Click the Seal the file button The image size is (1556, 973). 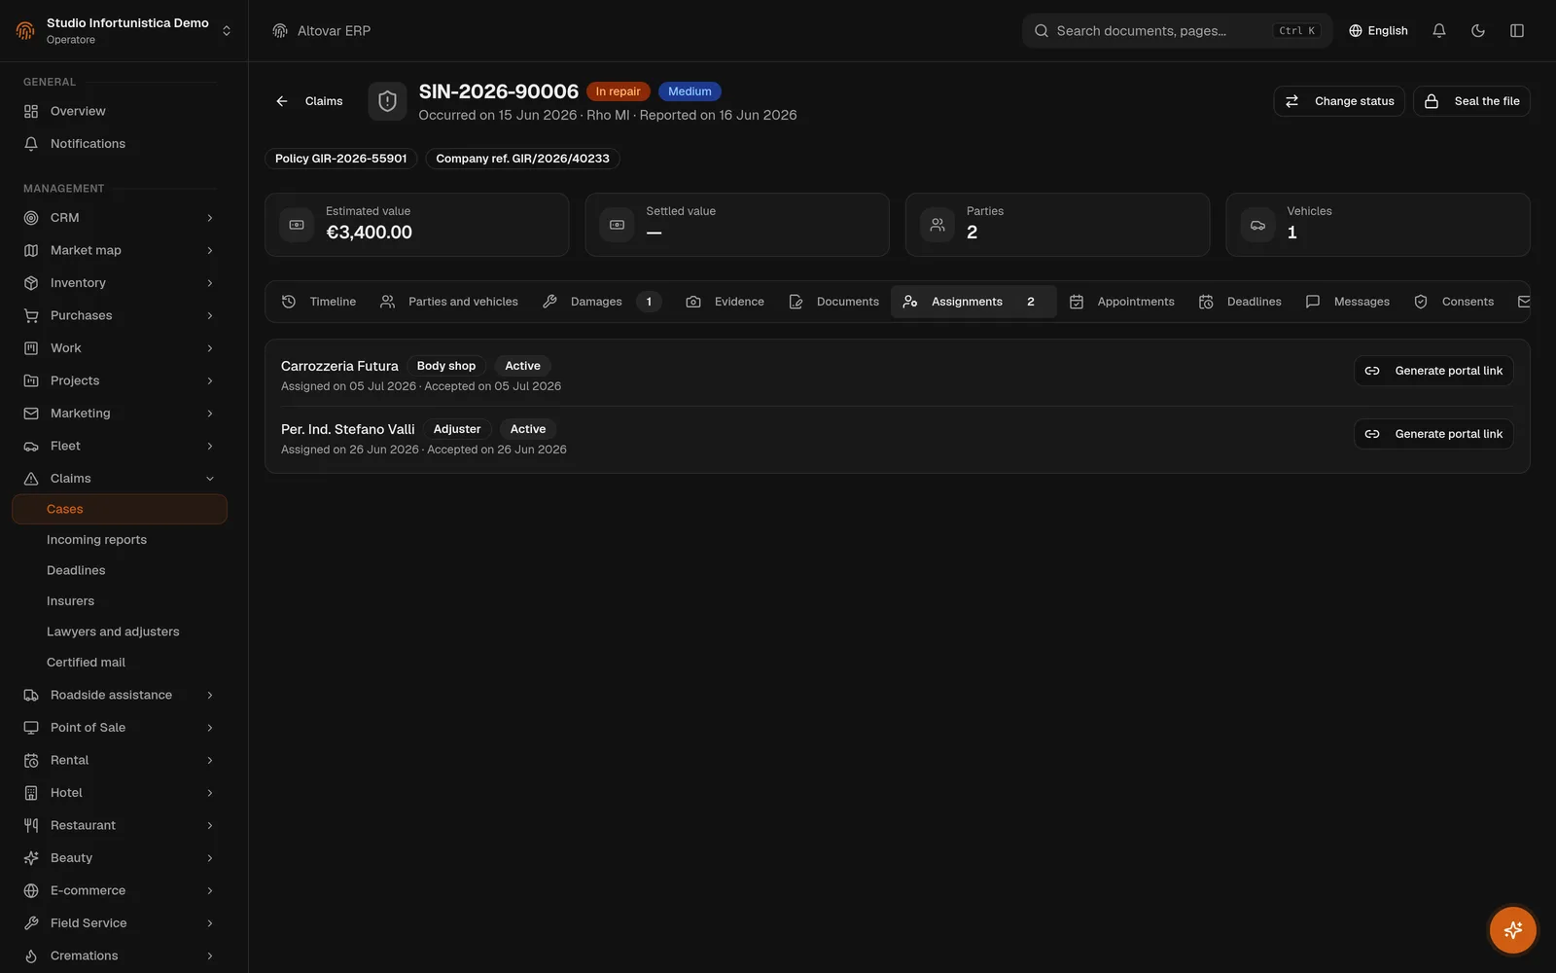pos(1471,101)
